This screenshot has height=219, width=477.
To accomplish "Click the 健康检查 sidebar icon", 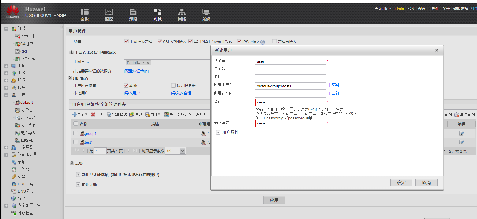I will (14, 213).
